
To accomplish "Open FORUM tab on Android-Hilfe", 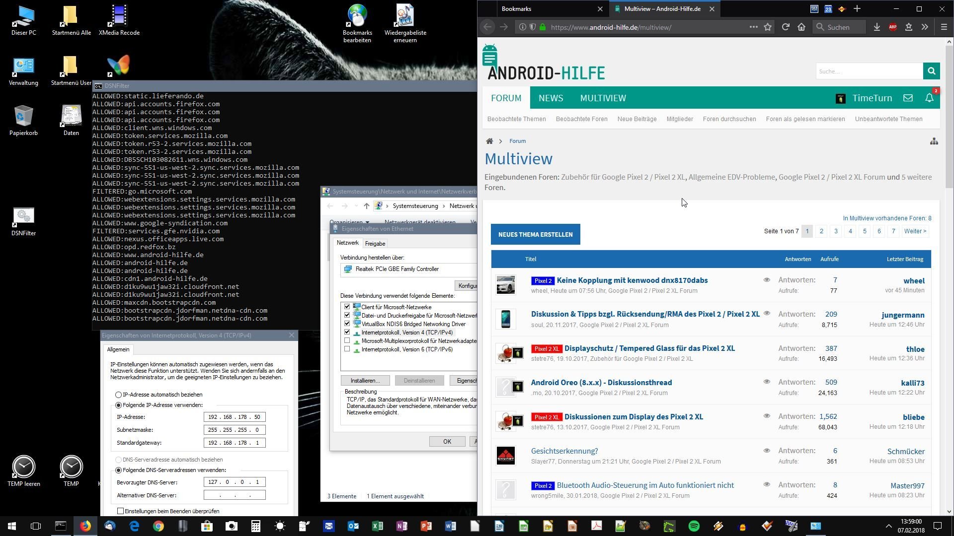I will coord(506,98).
